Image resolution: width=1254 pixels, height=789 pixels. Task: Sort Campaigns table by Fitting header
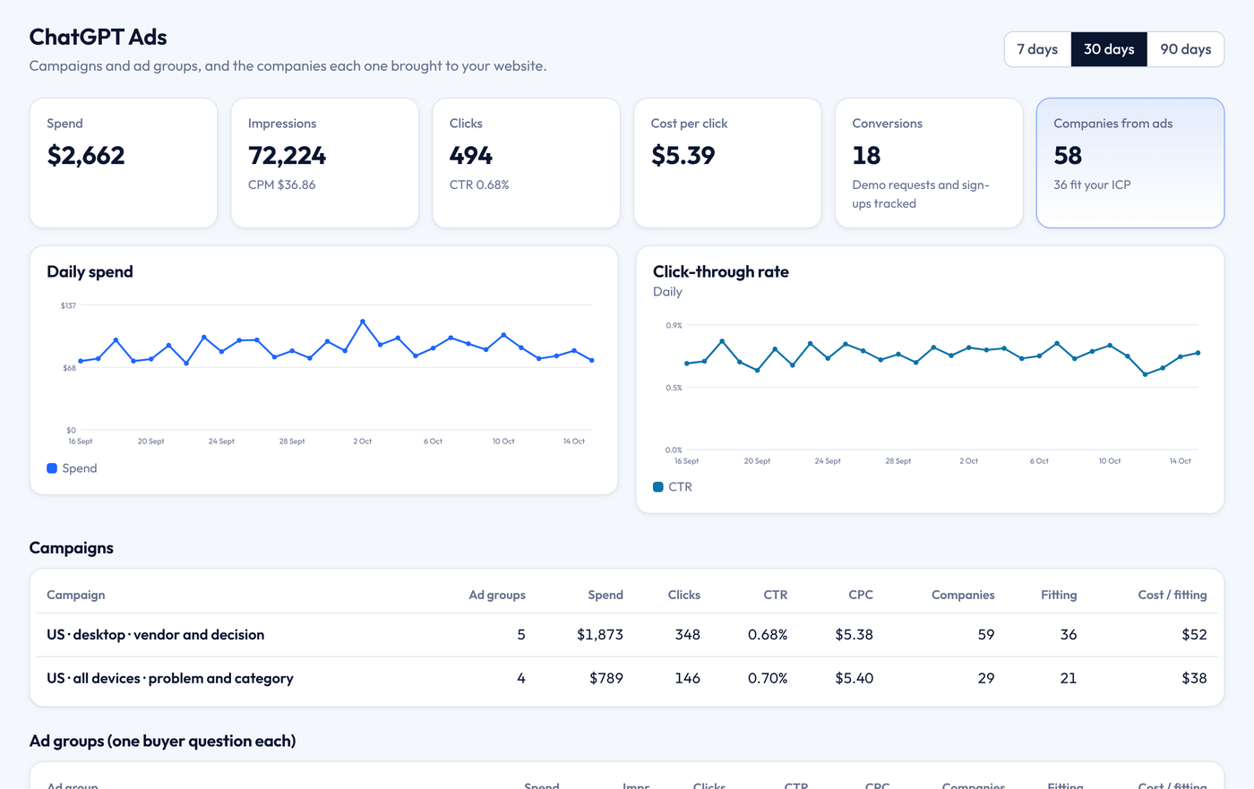coord(1059,595)
